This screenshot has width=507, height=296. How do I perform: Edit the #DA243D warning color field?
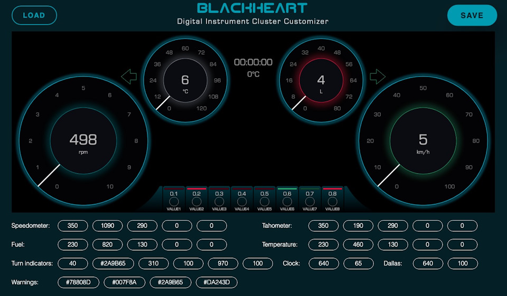tap(217, 282)
